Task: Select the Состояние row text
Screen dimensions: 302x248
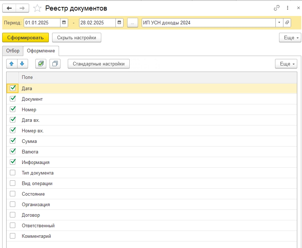Action: (33, 194)
